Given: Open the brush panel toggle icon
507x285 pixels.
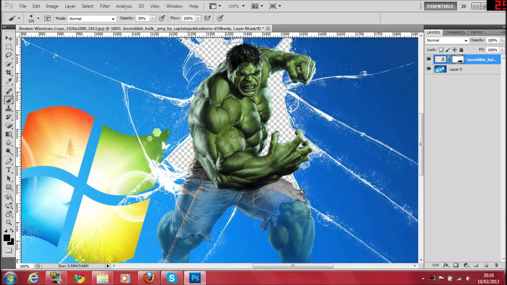Looking at the screenshot, I should (x=48, y=18).
